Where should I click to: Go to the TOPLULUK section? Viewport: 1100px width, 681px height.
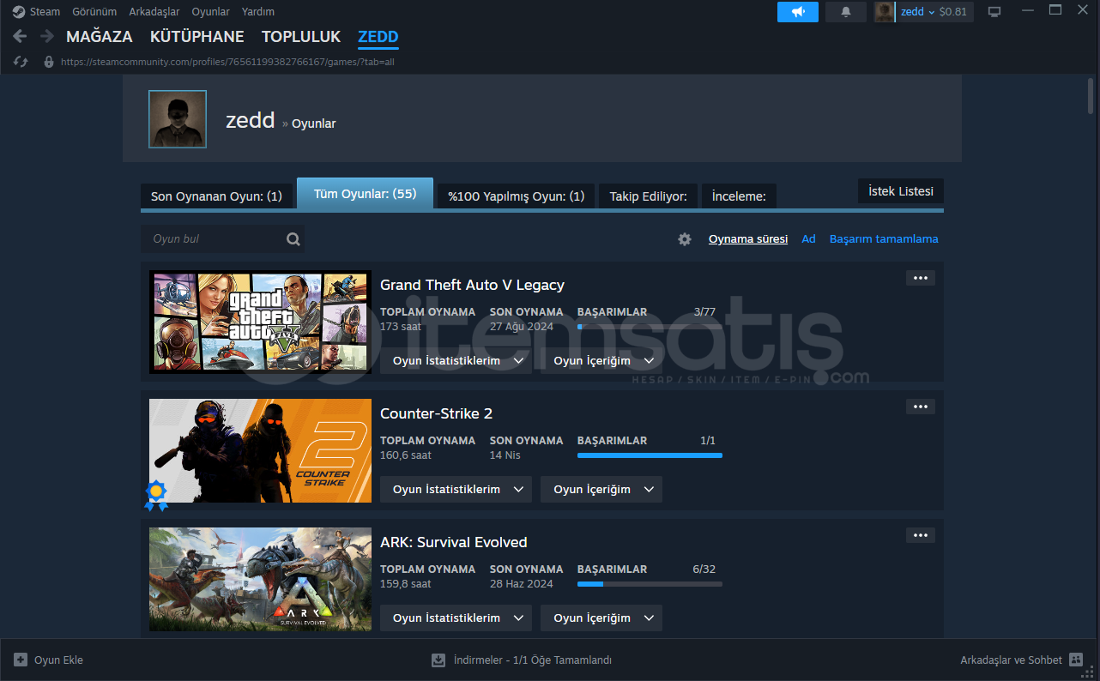coord(301,37)
